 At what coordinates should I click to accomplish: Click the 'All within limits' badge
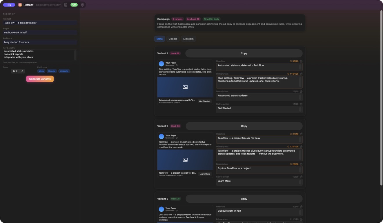[211, 19]
